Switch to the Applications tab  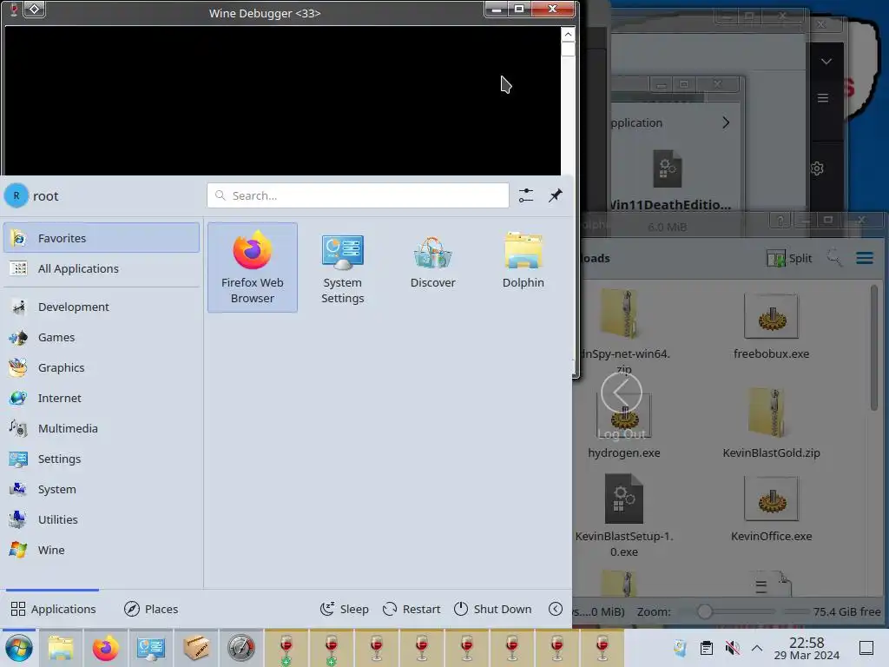coord(53,609)
